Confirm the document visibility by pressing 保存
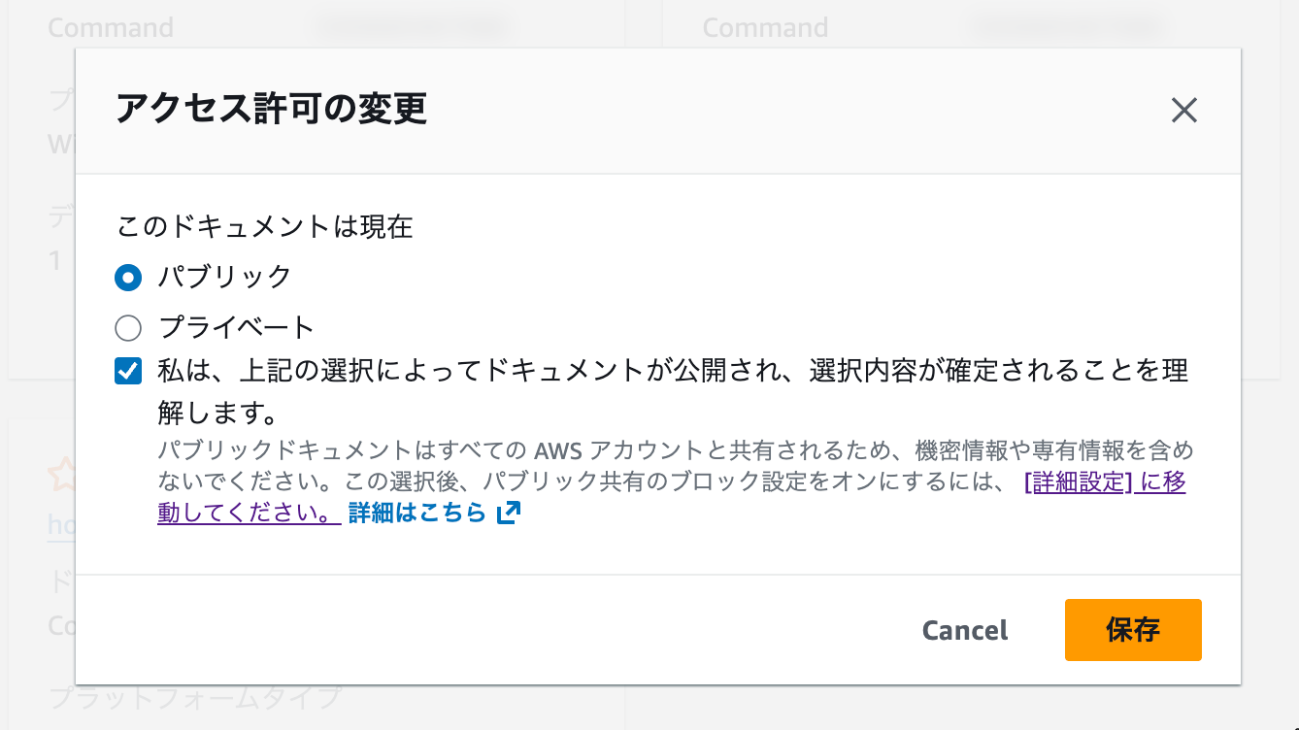Image resolution: width=1299 pixels, height=730 pixels. point(1132,630)
